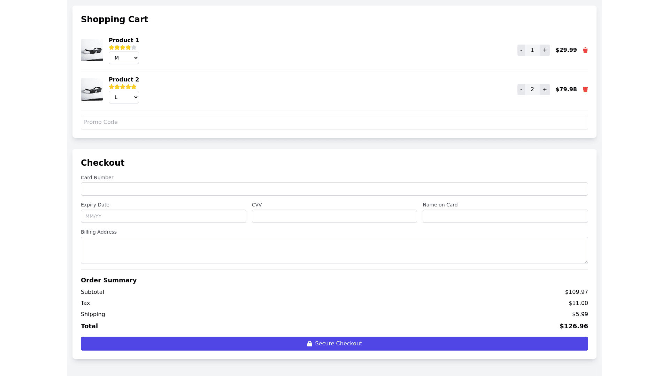Click the first star rating for Product 2
The height and width of the screenshot is (376, 669).
click(x=111, y=87)
